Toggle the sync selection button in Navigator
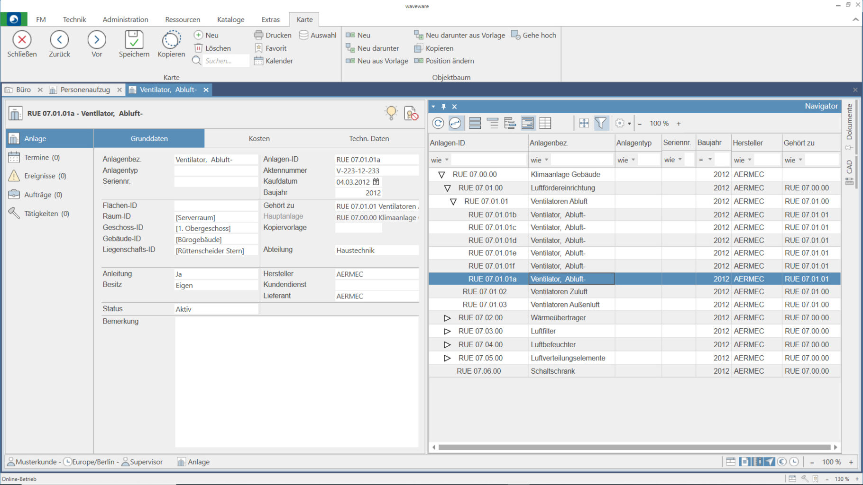This screenshot has width=863, height=485. pyautogui.click(x=455, y=124)
